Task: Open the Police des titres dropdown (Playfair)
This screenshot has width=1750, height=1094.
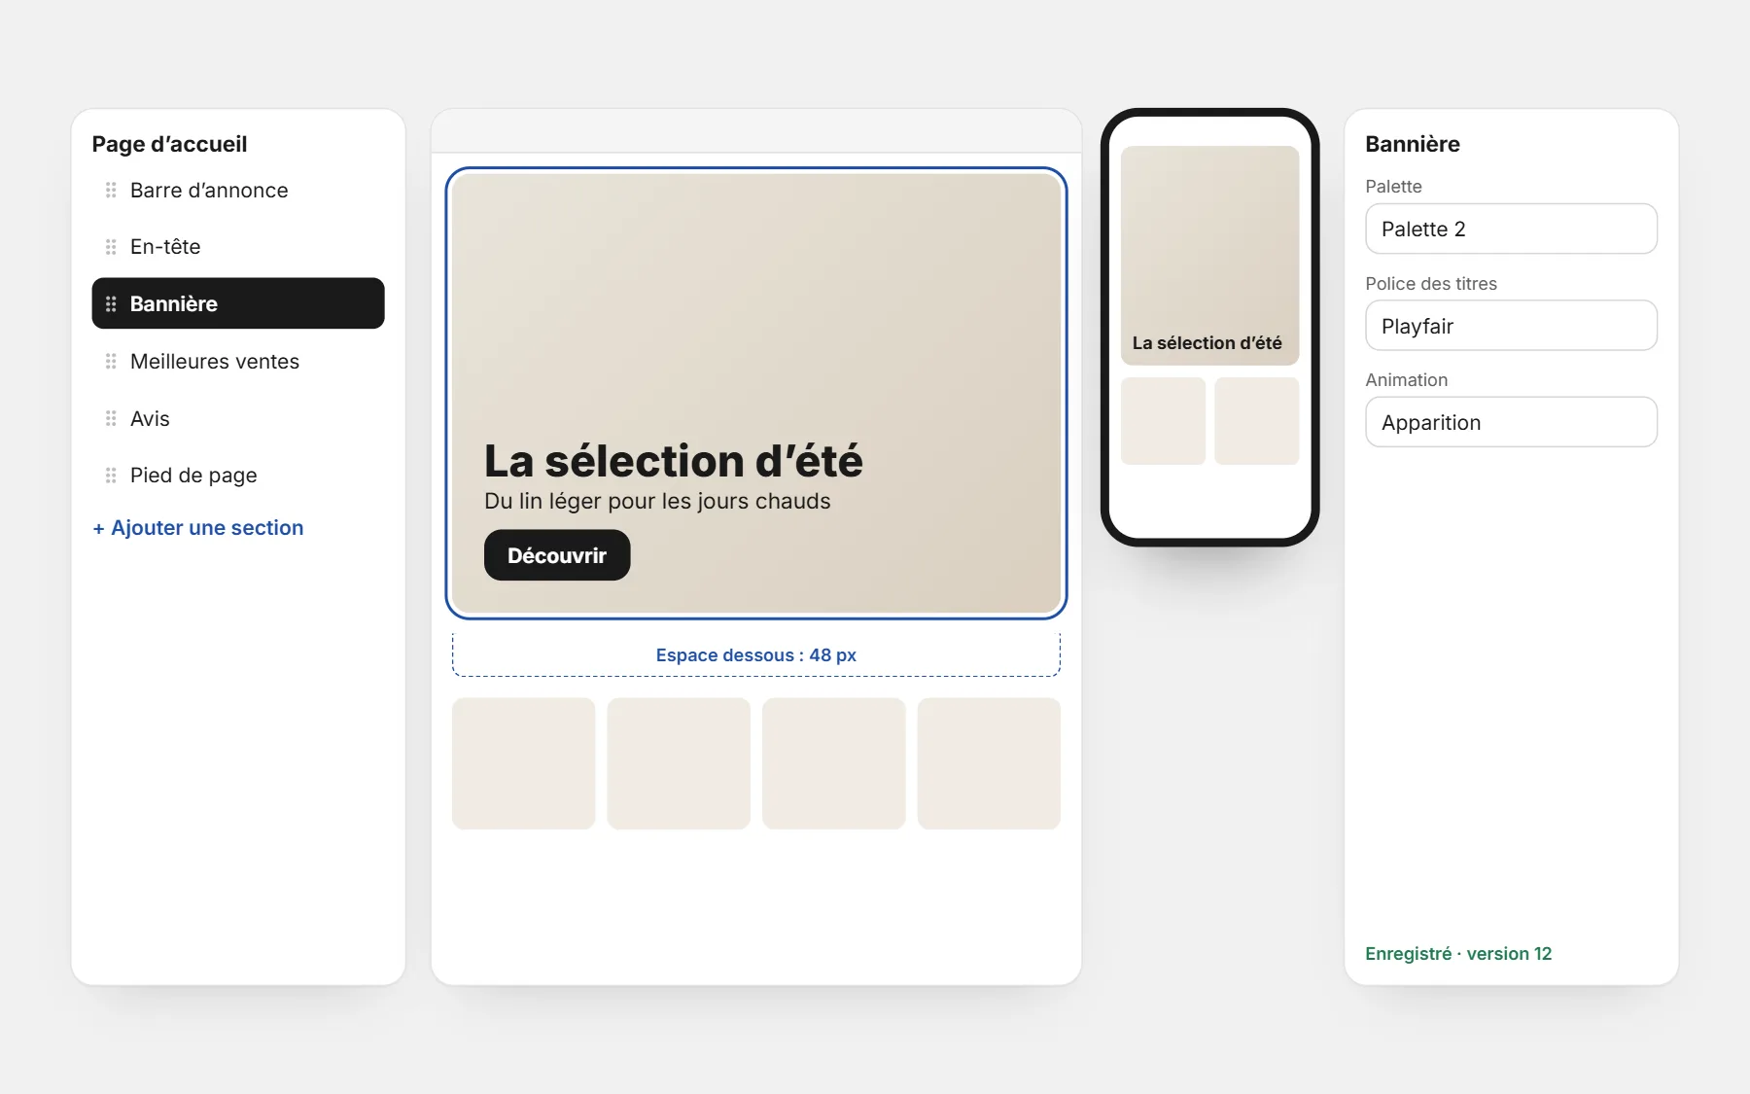Action: pos(1511,326)
